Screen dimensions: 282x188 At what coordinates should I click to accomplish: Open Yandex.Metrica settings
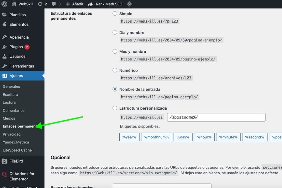(16, 142)
